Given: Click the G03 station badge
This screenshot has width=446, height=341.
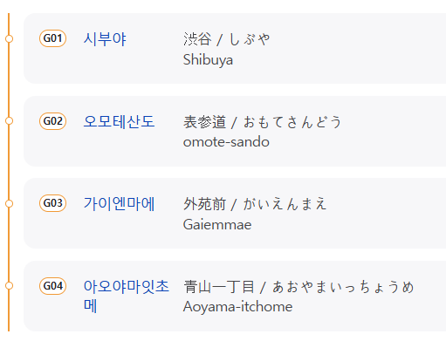Looking at the screenshot, I should click(52, 203).
